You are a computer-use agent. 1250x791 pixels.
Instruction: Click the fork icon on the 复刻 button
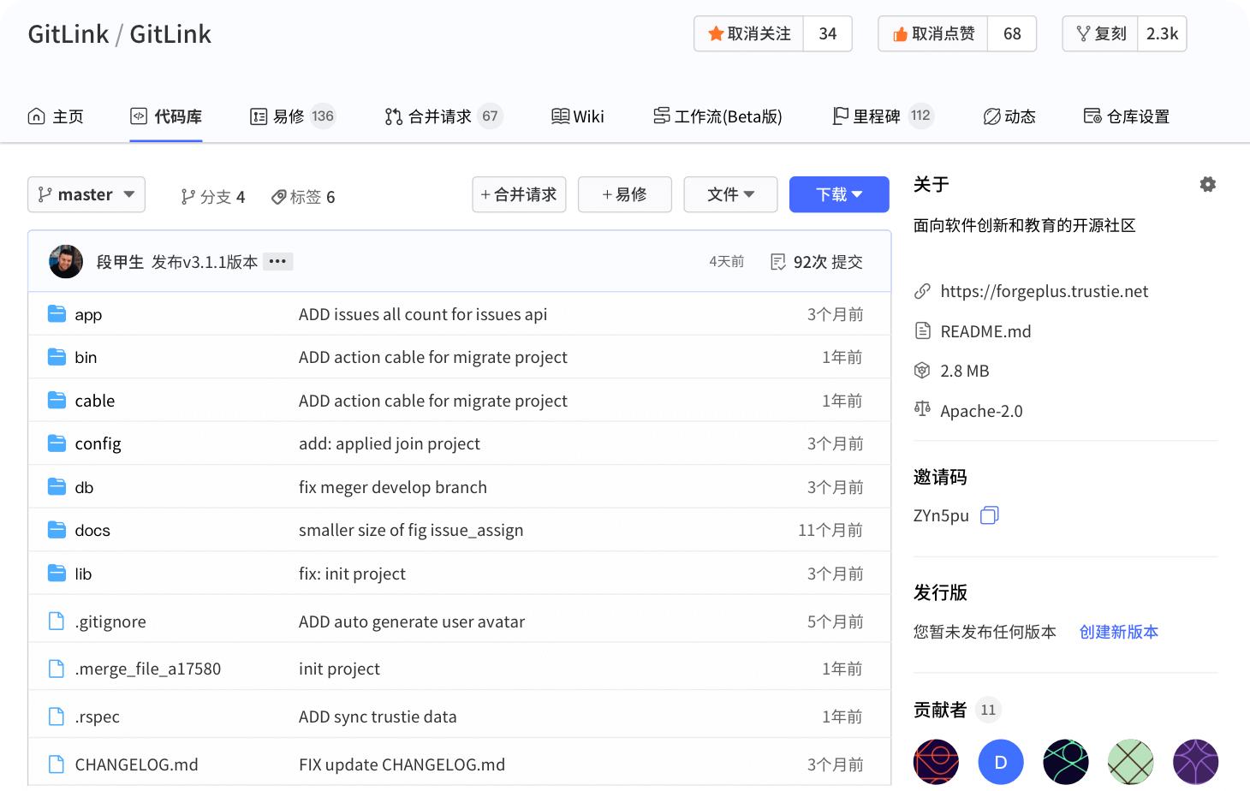click(x=1082, y=33)
